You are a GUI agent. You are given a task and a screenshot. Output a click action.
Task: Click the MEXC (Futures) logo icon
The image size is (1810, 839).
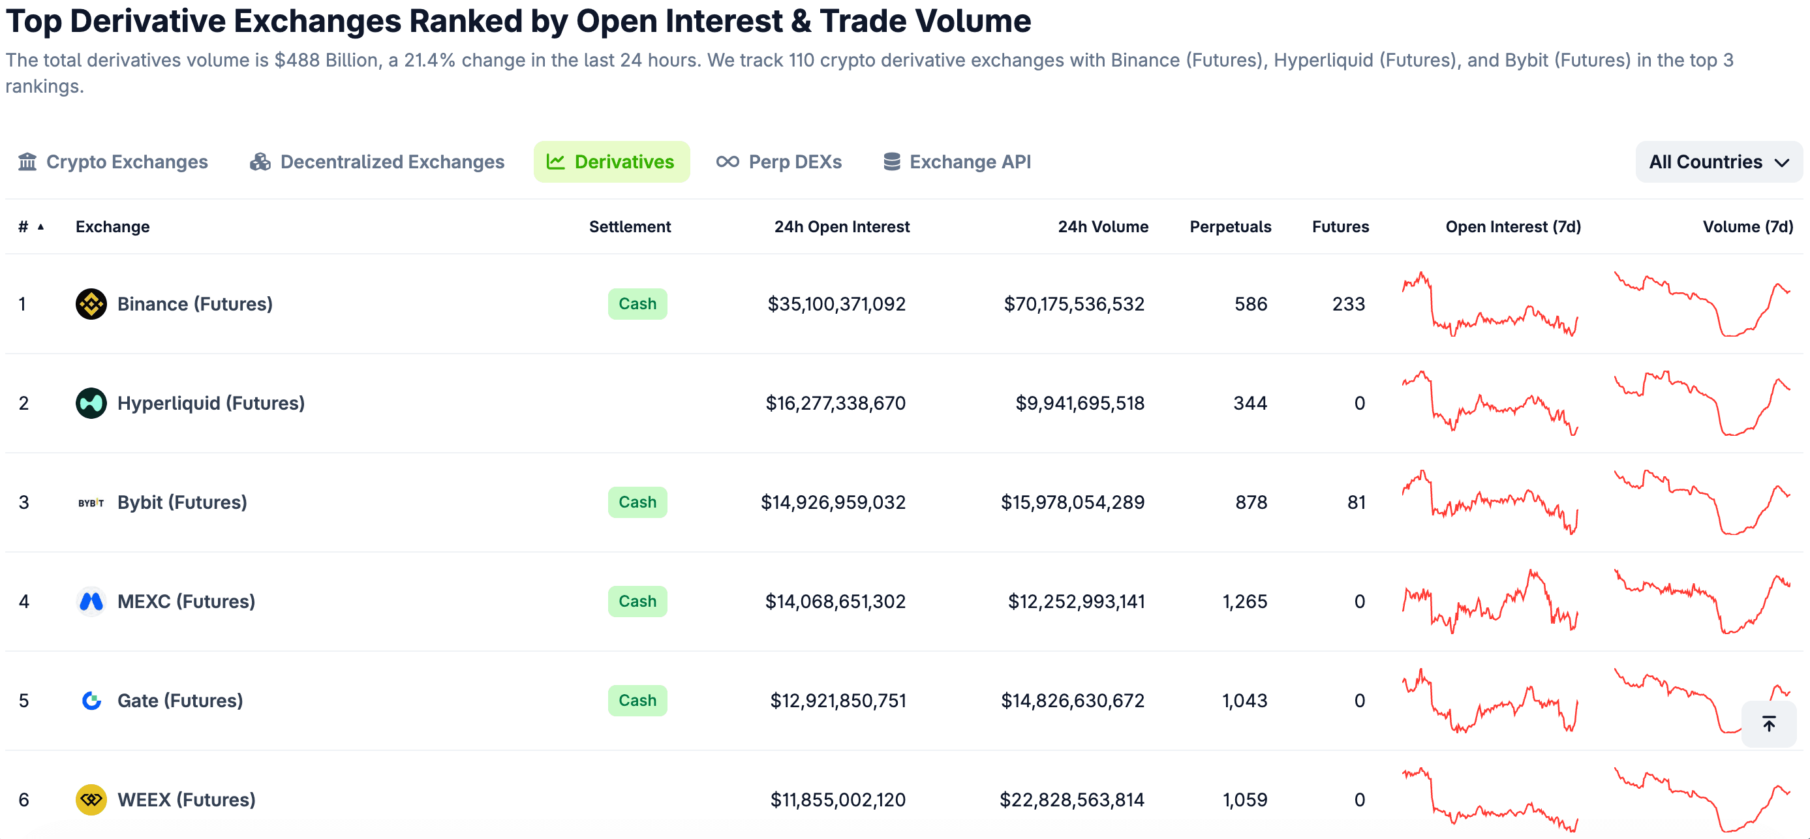(91, 602)
